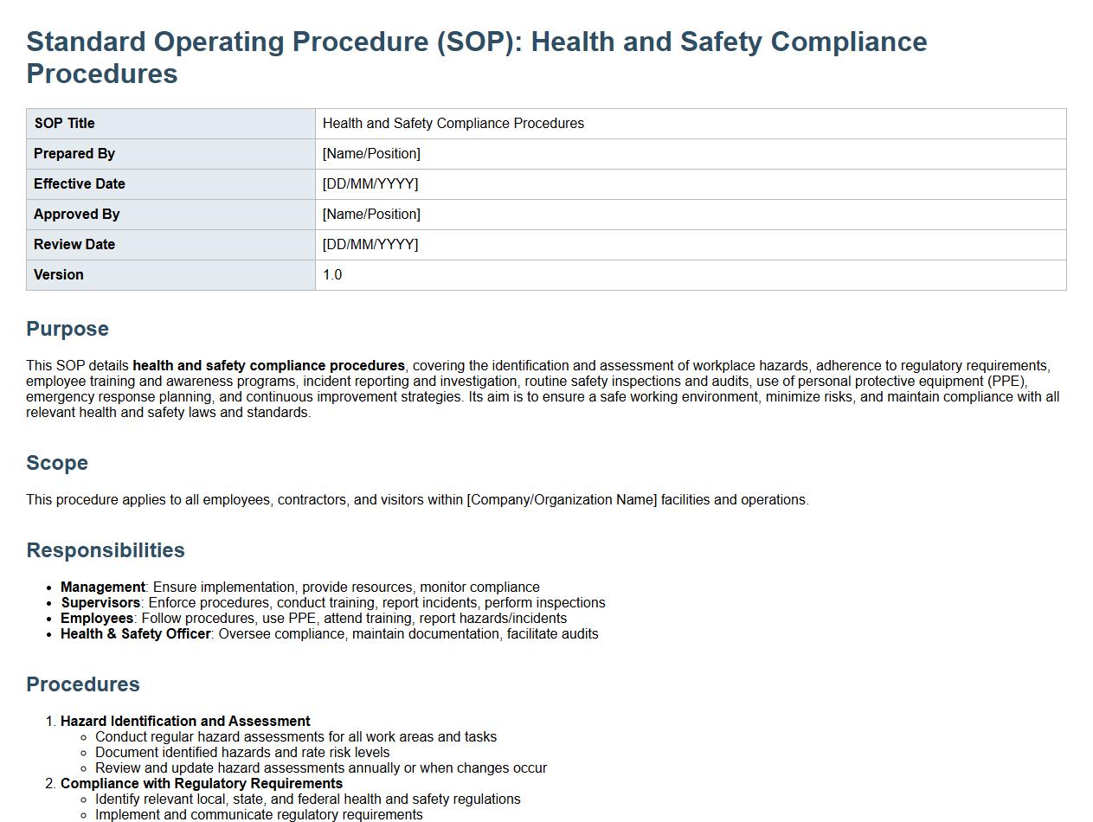Click the "Health & Safety Officer" bullet label
The width and height of the screenshot is (1093, 822).
click(136, 634)
